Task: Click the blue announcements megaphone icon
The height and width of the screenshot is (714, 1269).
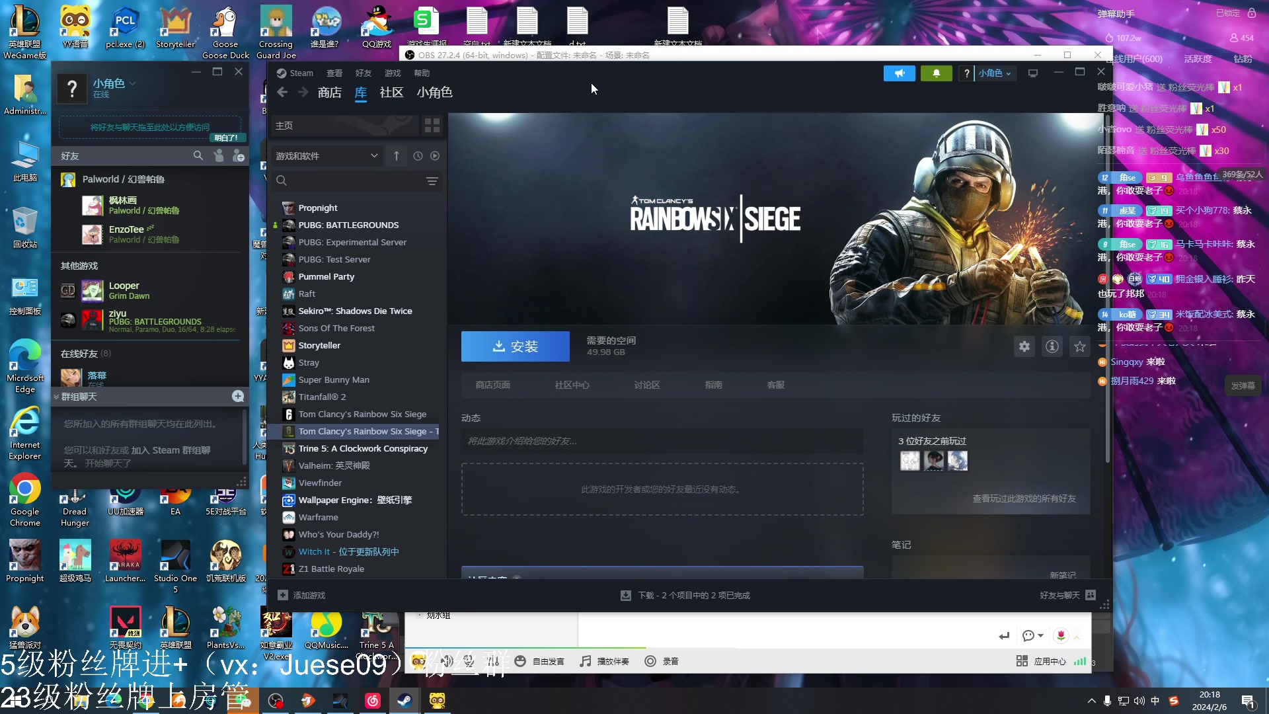Action: [899, 73]
